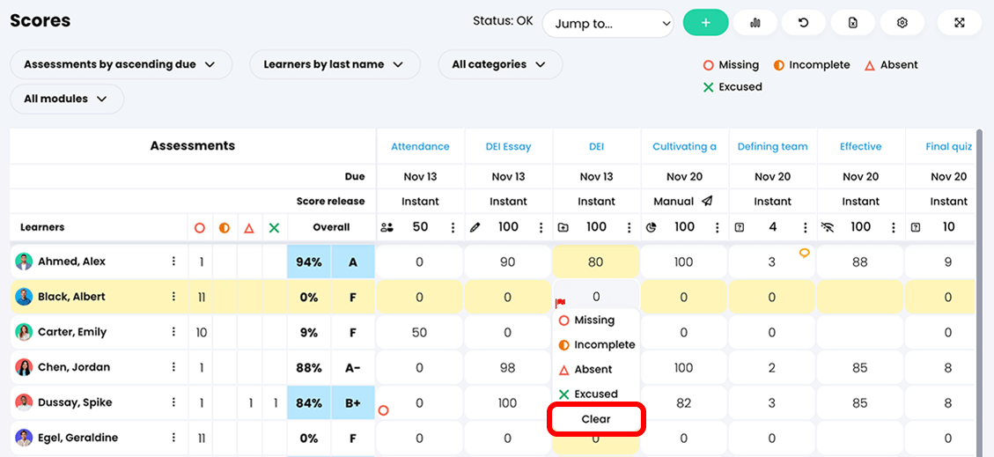Open the All modules dropdown
994x457 pixels.
67,99
